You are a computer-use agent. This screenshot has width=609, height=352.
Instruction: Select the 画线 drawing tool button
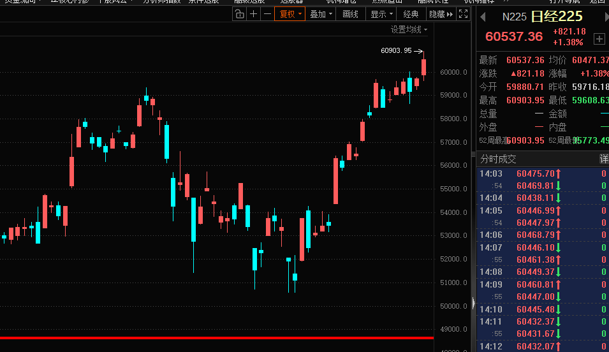pyautogui.click(x=351, y=14)
